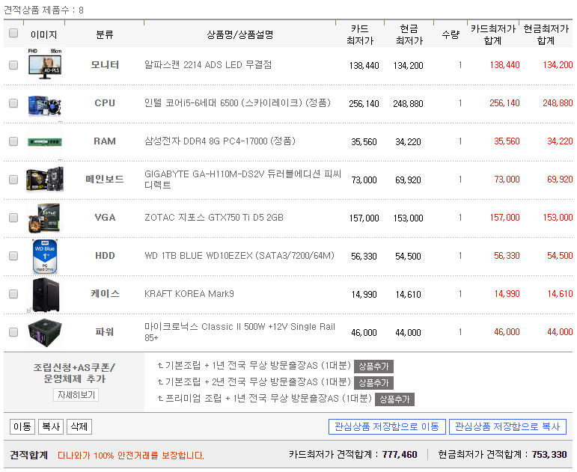The height and width of the screenshot is (472, 577).
Task: Click the VGA category label
Action: (105, 218)
